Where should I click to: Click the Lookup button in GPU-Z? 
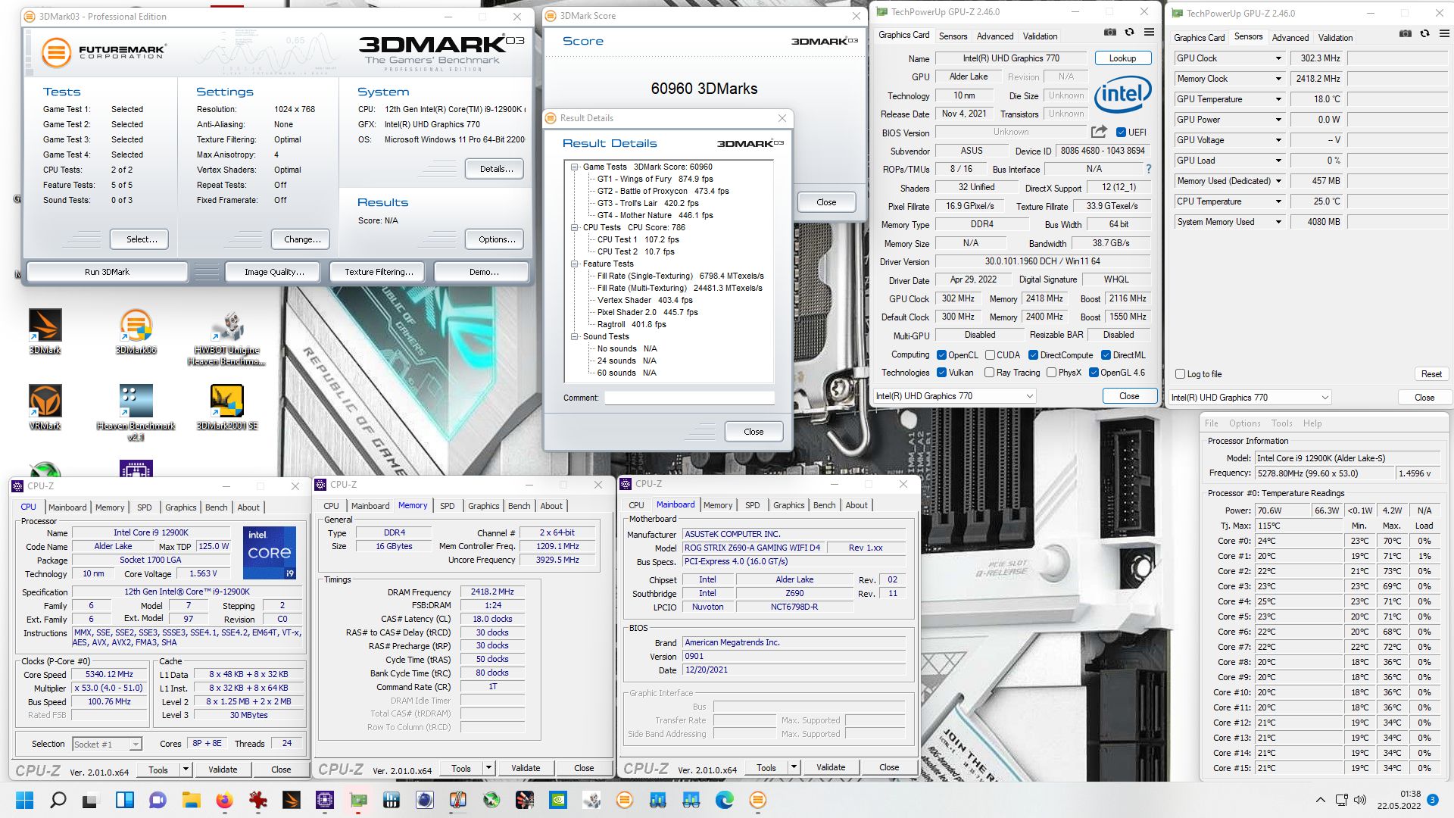[x=1122, y=58]
